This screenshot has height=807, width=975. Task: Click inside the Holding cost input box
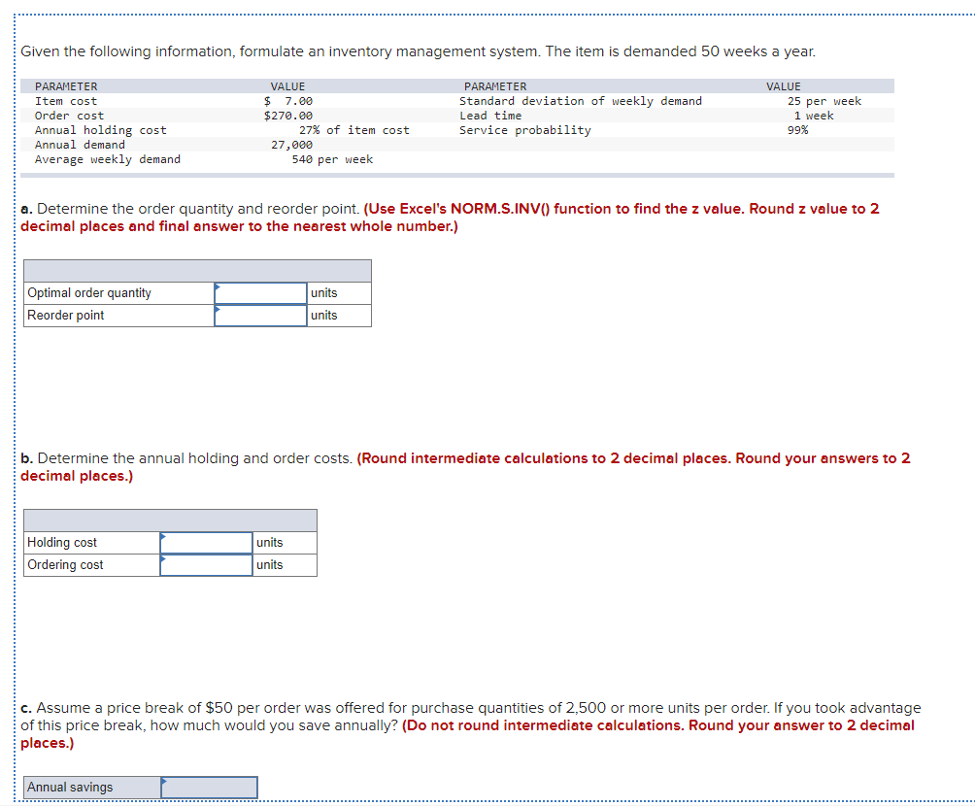click(x=206, y=542)
